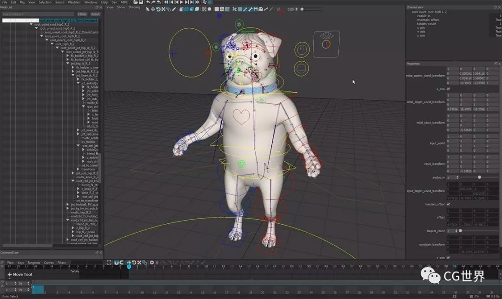Image resolution: width=502 pixels, height=299 pixels.
Task: Choose the selection arrow tool in viewport toolbar
Action: (x=147, y=9)
